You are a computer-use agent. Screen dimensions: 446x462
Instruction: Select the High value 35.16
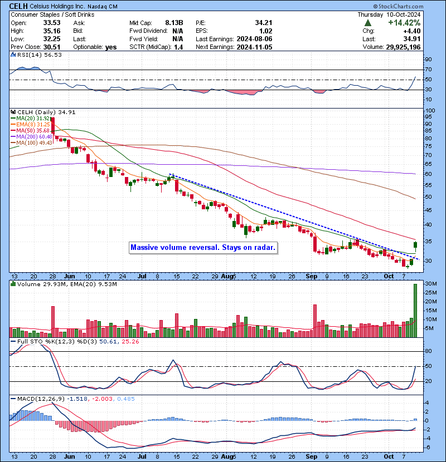[x=52, y=31]
